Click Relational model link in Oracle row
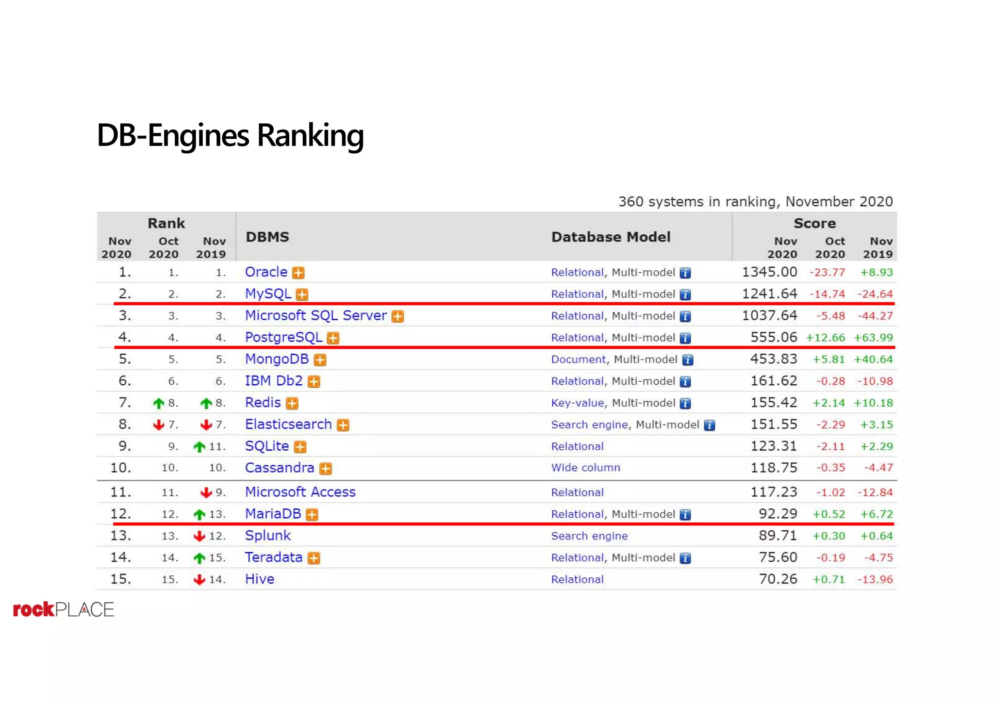 point(578,273)
